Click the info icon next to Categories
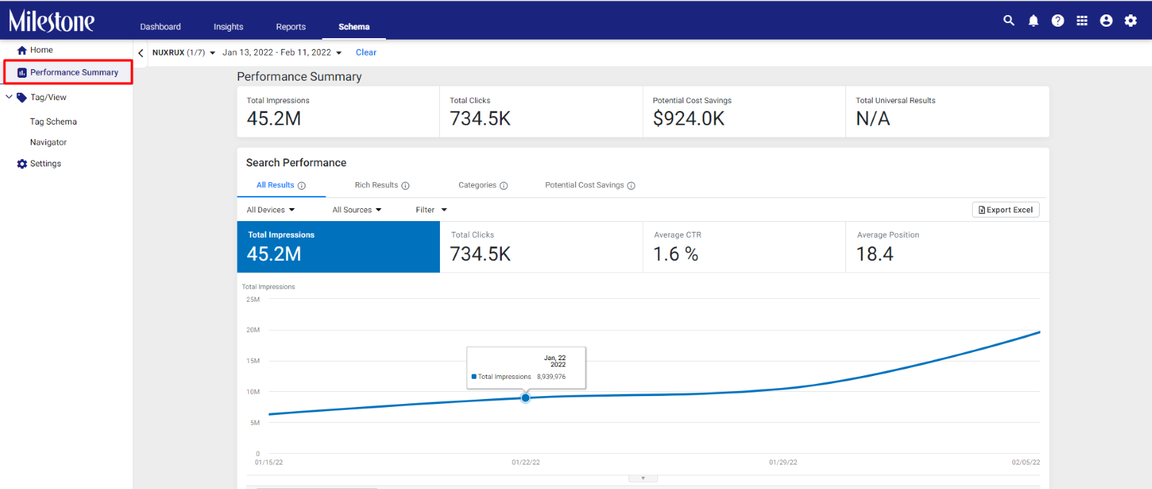The image size is (1152, 489). tap(504, 186)
